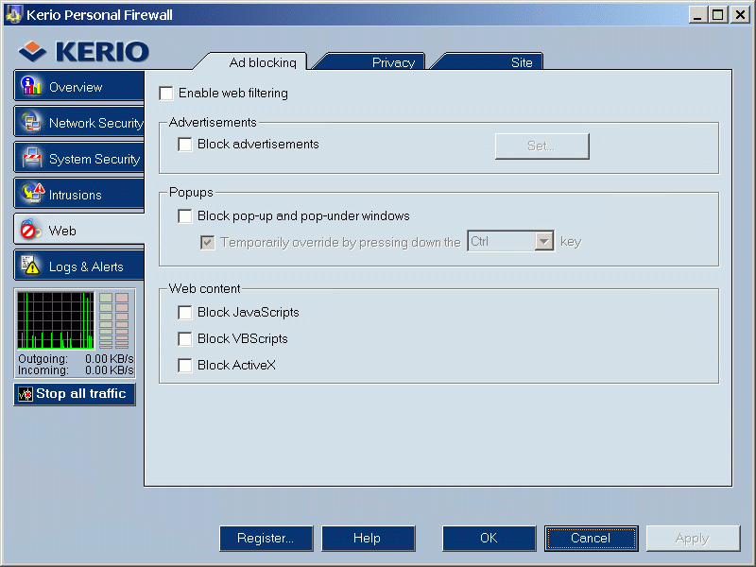The height and width of the screenshot is (567, 756).
Task: Open the Overview section icon
Action: pos(31,87)
